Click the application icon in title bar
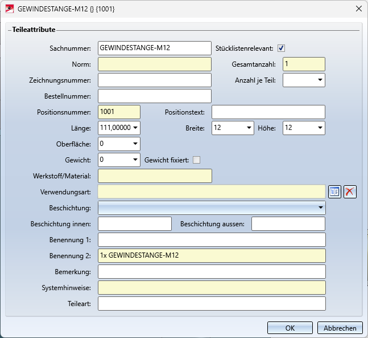This screenshot has width=368, height=338. click(10, 9)
